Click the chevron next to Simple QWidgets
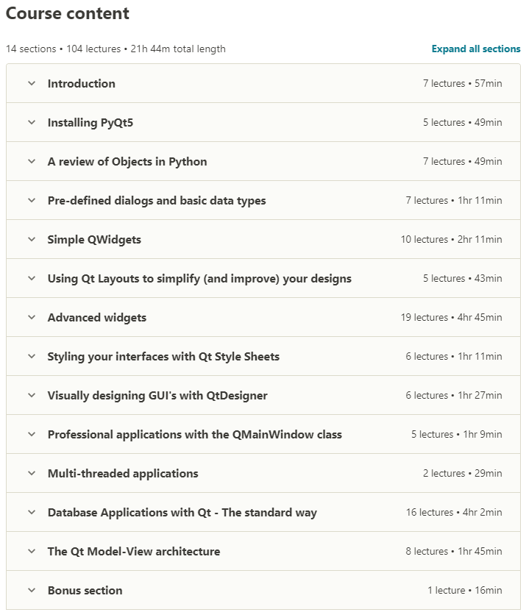This screenshot has height=615, width=526. click(32, 240)
